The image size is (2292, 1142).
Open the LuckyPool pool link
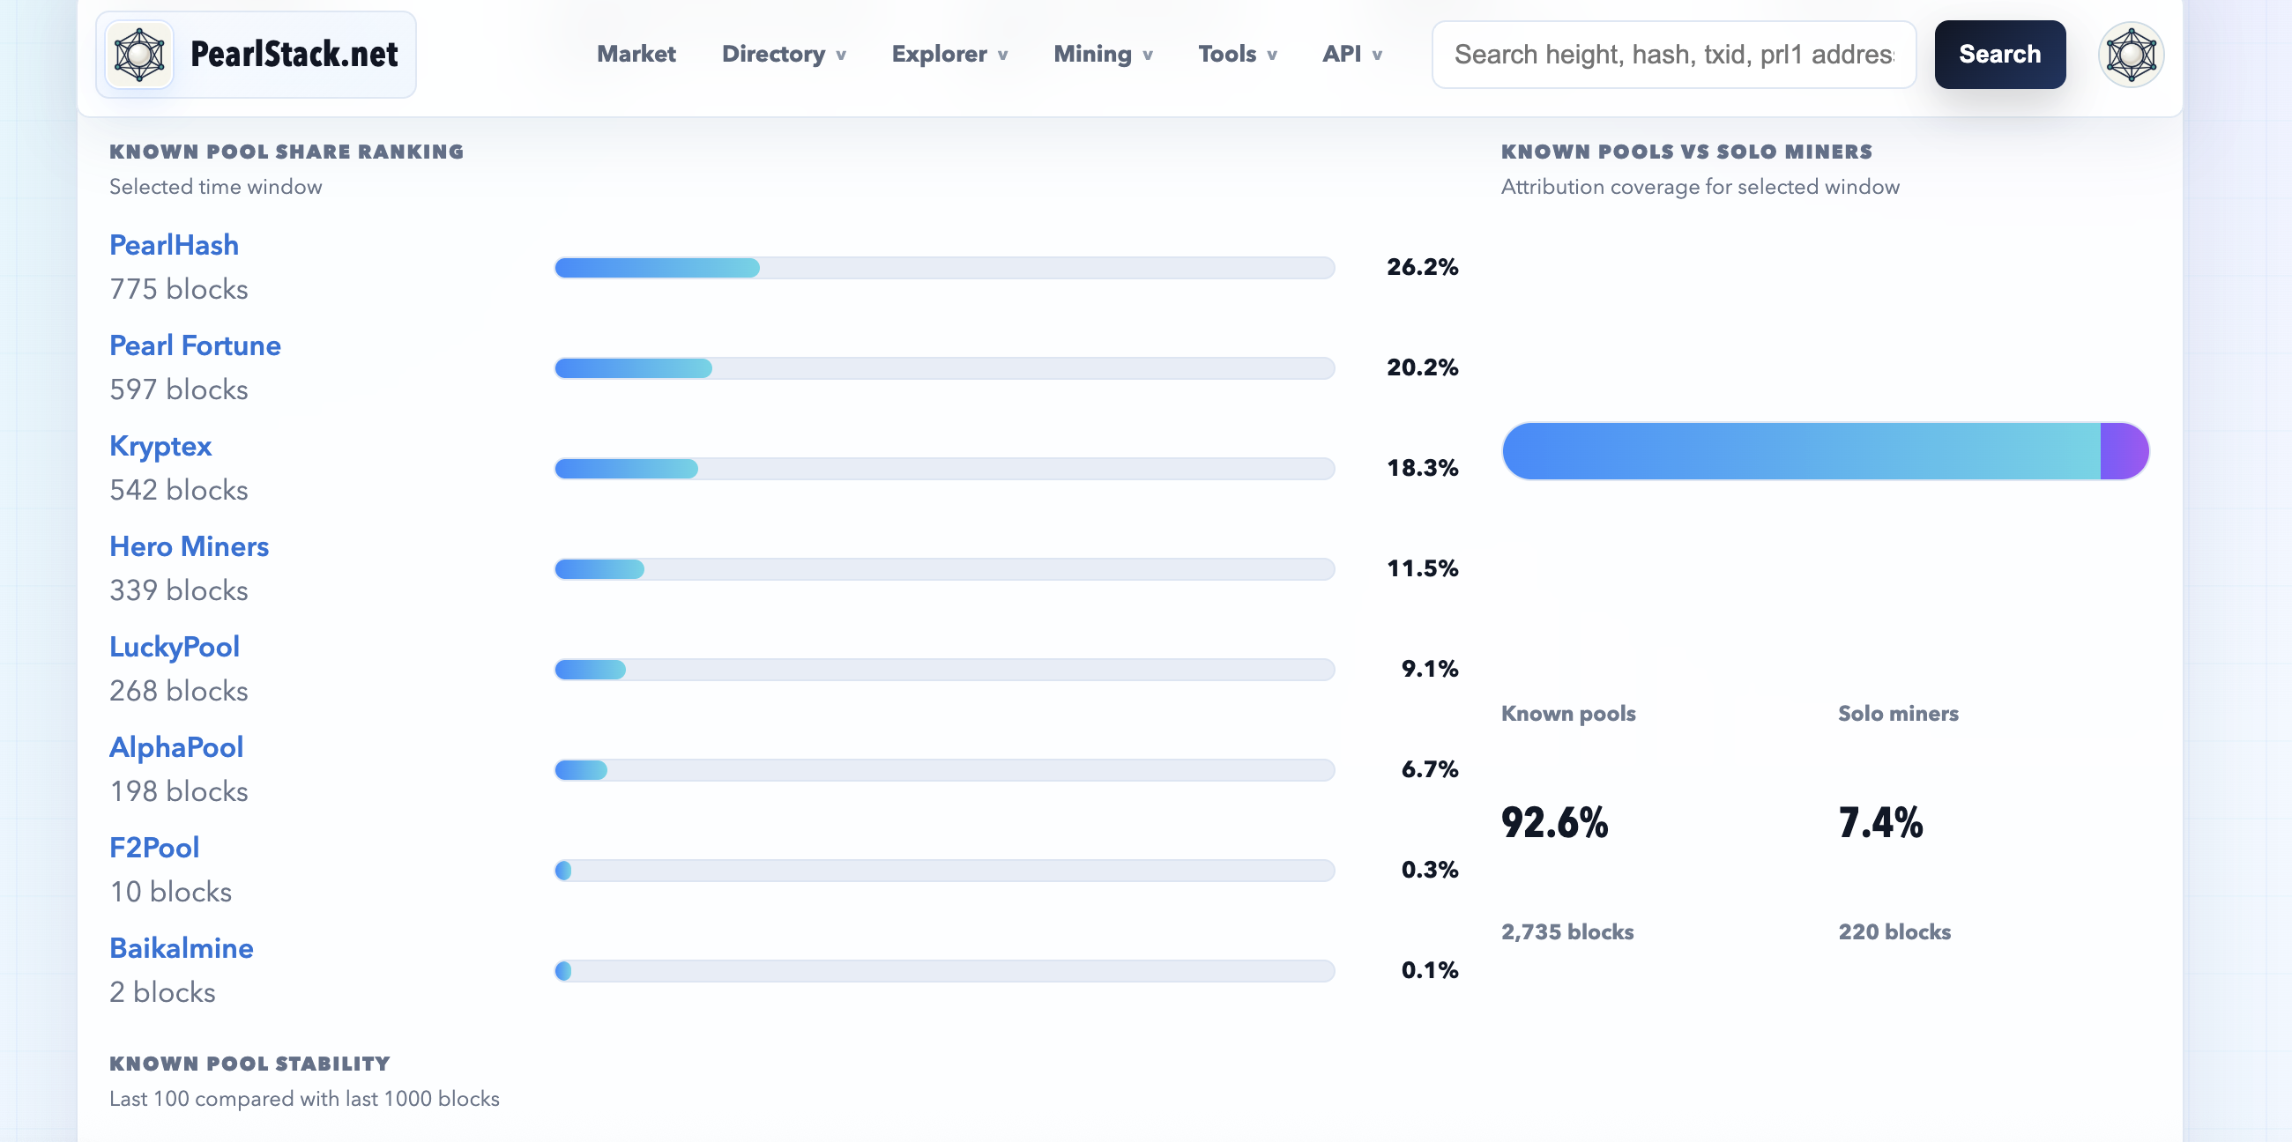[x=175, y=647]
